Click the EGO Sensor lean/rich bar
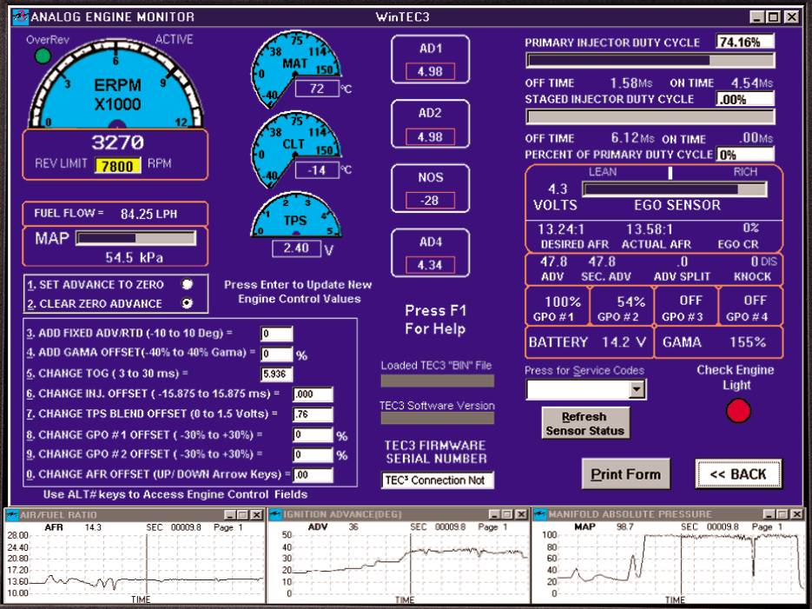This screenshot has height=609, width=812. tap(675, 189)
